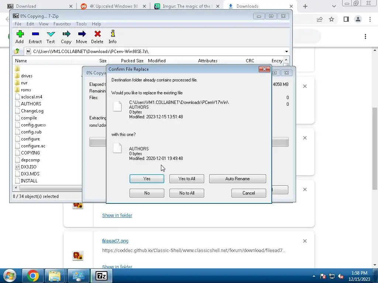This screenshot has height=283, width=378.
Task: Bookmark page with Chrome star icon
Action: (331, 19)
